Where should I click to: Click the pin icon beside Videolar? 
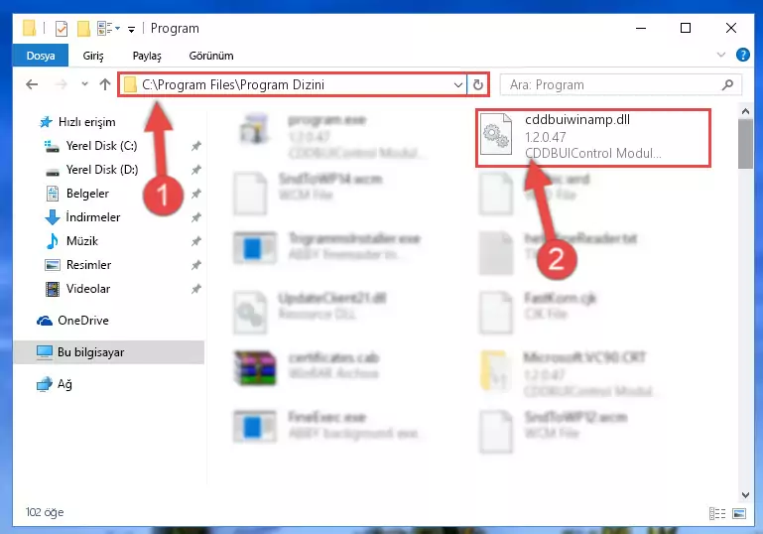(x=196, y=289)
